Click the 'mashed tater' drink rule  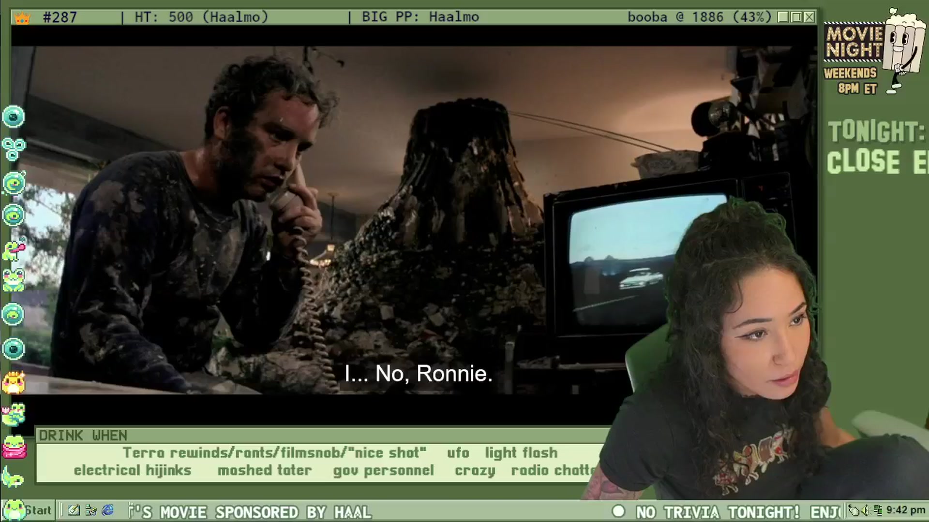[x=265, y=470]
